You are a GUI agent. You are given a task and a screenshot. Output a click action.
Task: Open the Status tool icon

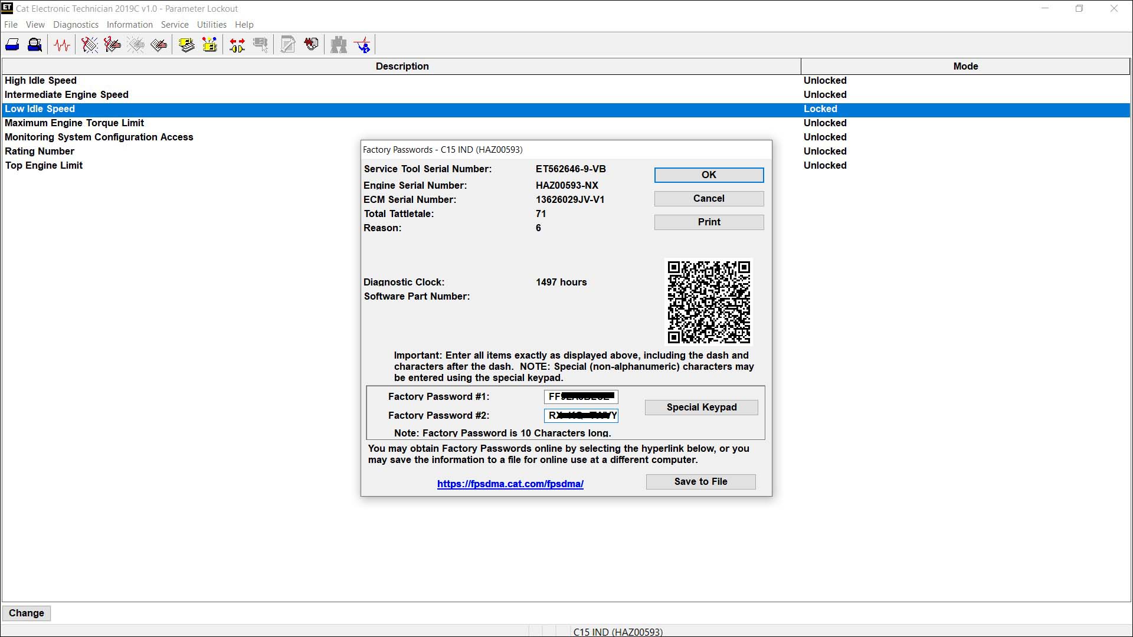click(62, 44)
